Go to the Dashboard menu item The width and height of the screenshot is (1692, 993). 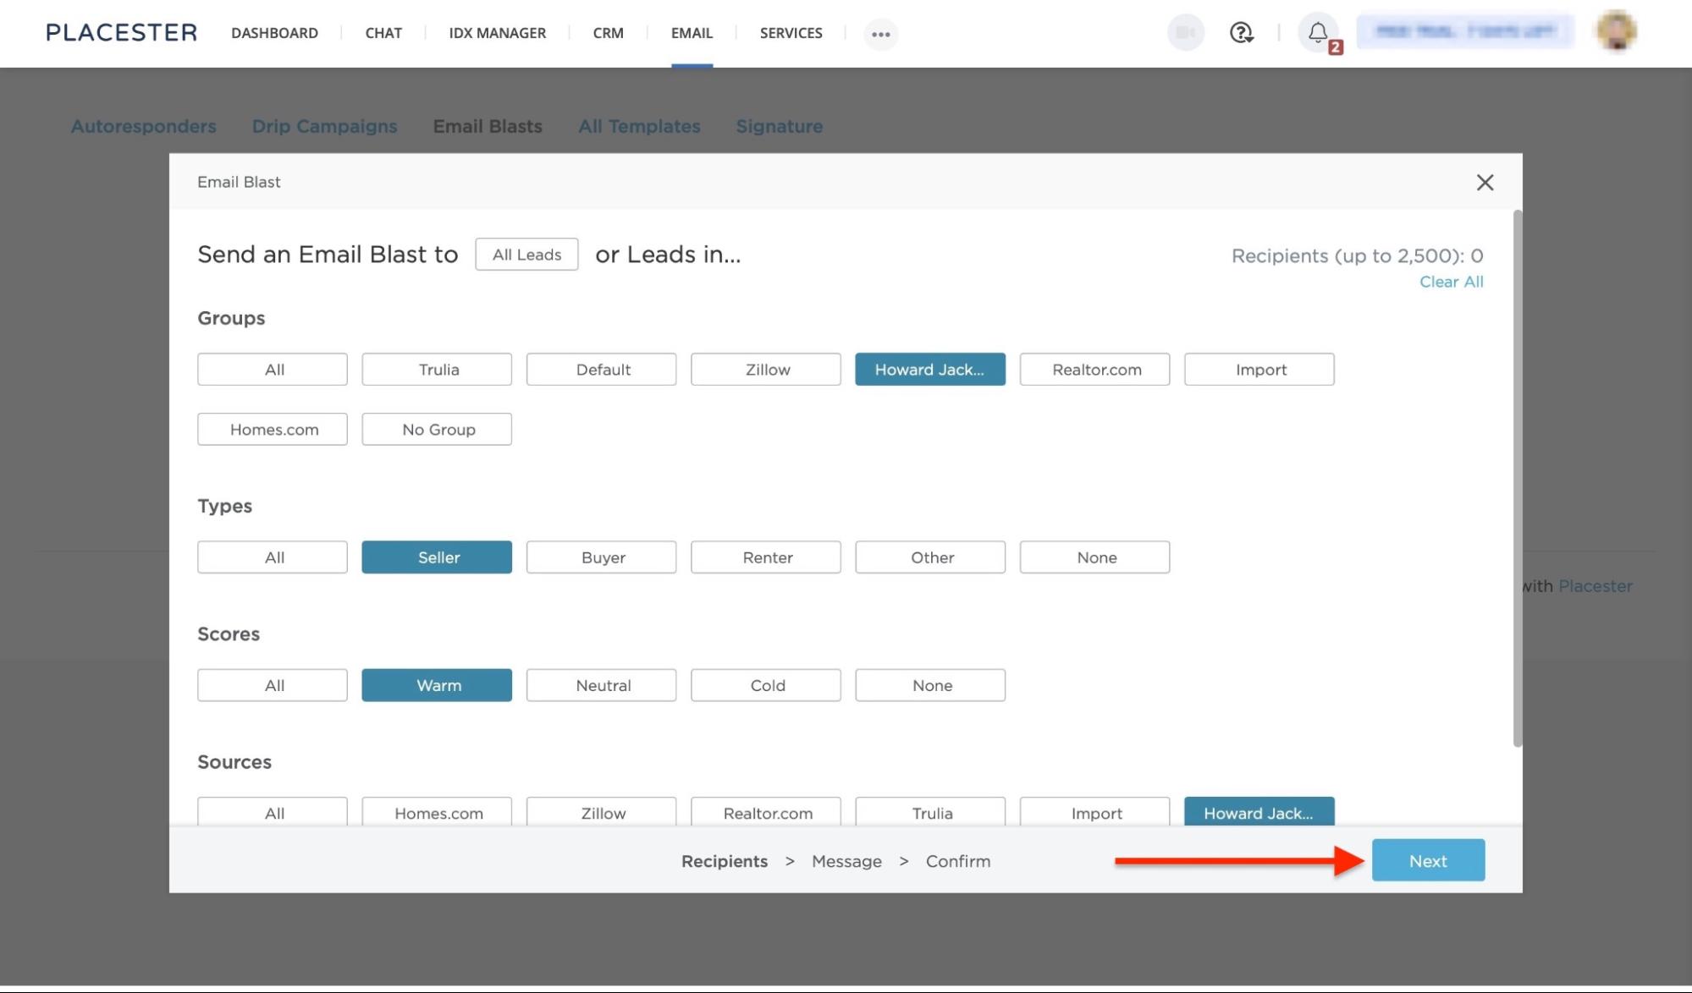point(274,33)
